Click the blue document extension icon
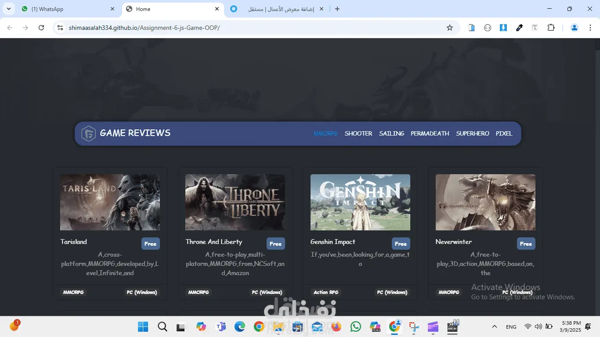The image size is (600, 337). click(x=472, y=28)
